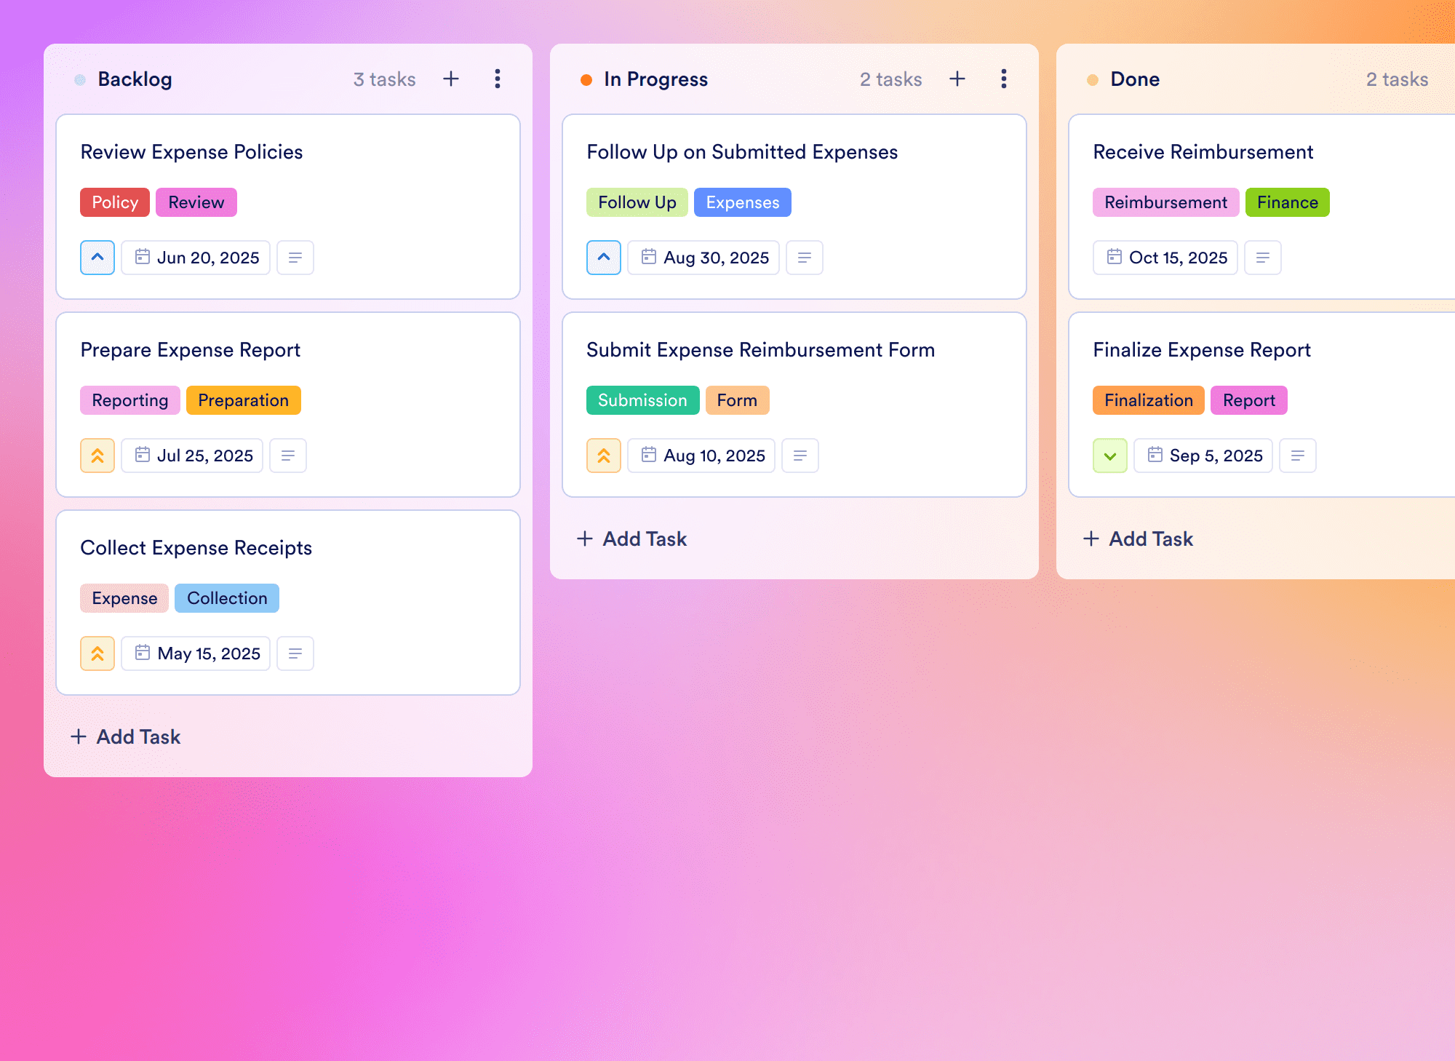
Task: Open description icon on Review Expense Policies card
Action: tap(295, 258)
